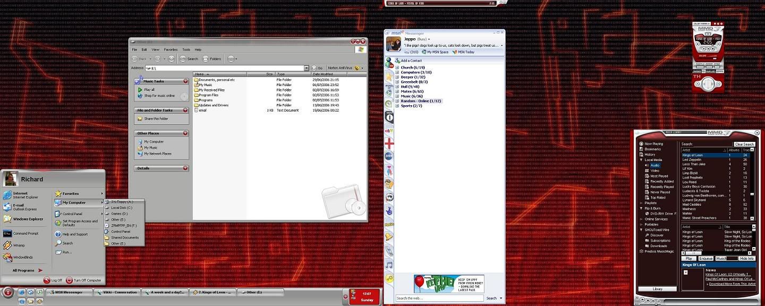Click the taskbar clock showing 17:07 Sunday
The height and width of the screenshot is (306, 765).
pos(367,296)
